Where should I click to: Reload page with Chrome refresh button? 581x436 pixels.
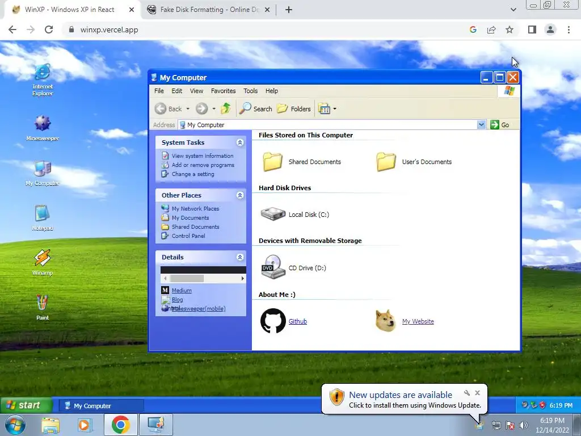[49, 30]
